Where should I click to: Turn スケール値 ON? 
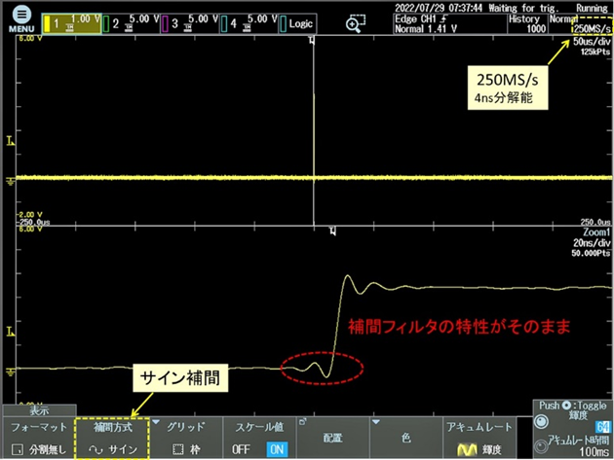click(277, 449)
